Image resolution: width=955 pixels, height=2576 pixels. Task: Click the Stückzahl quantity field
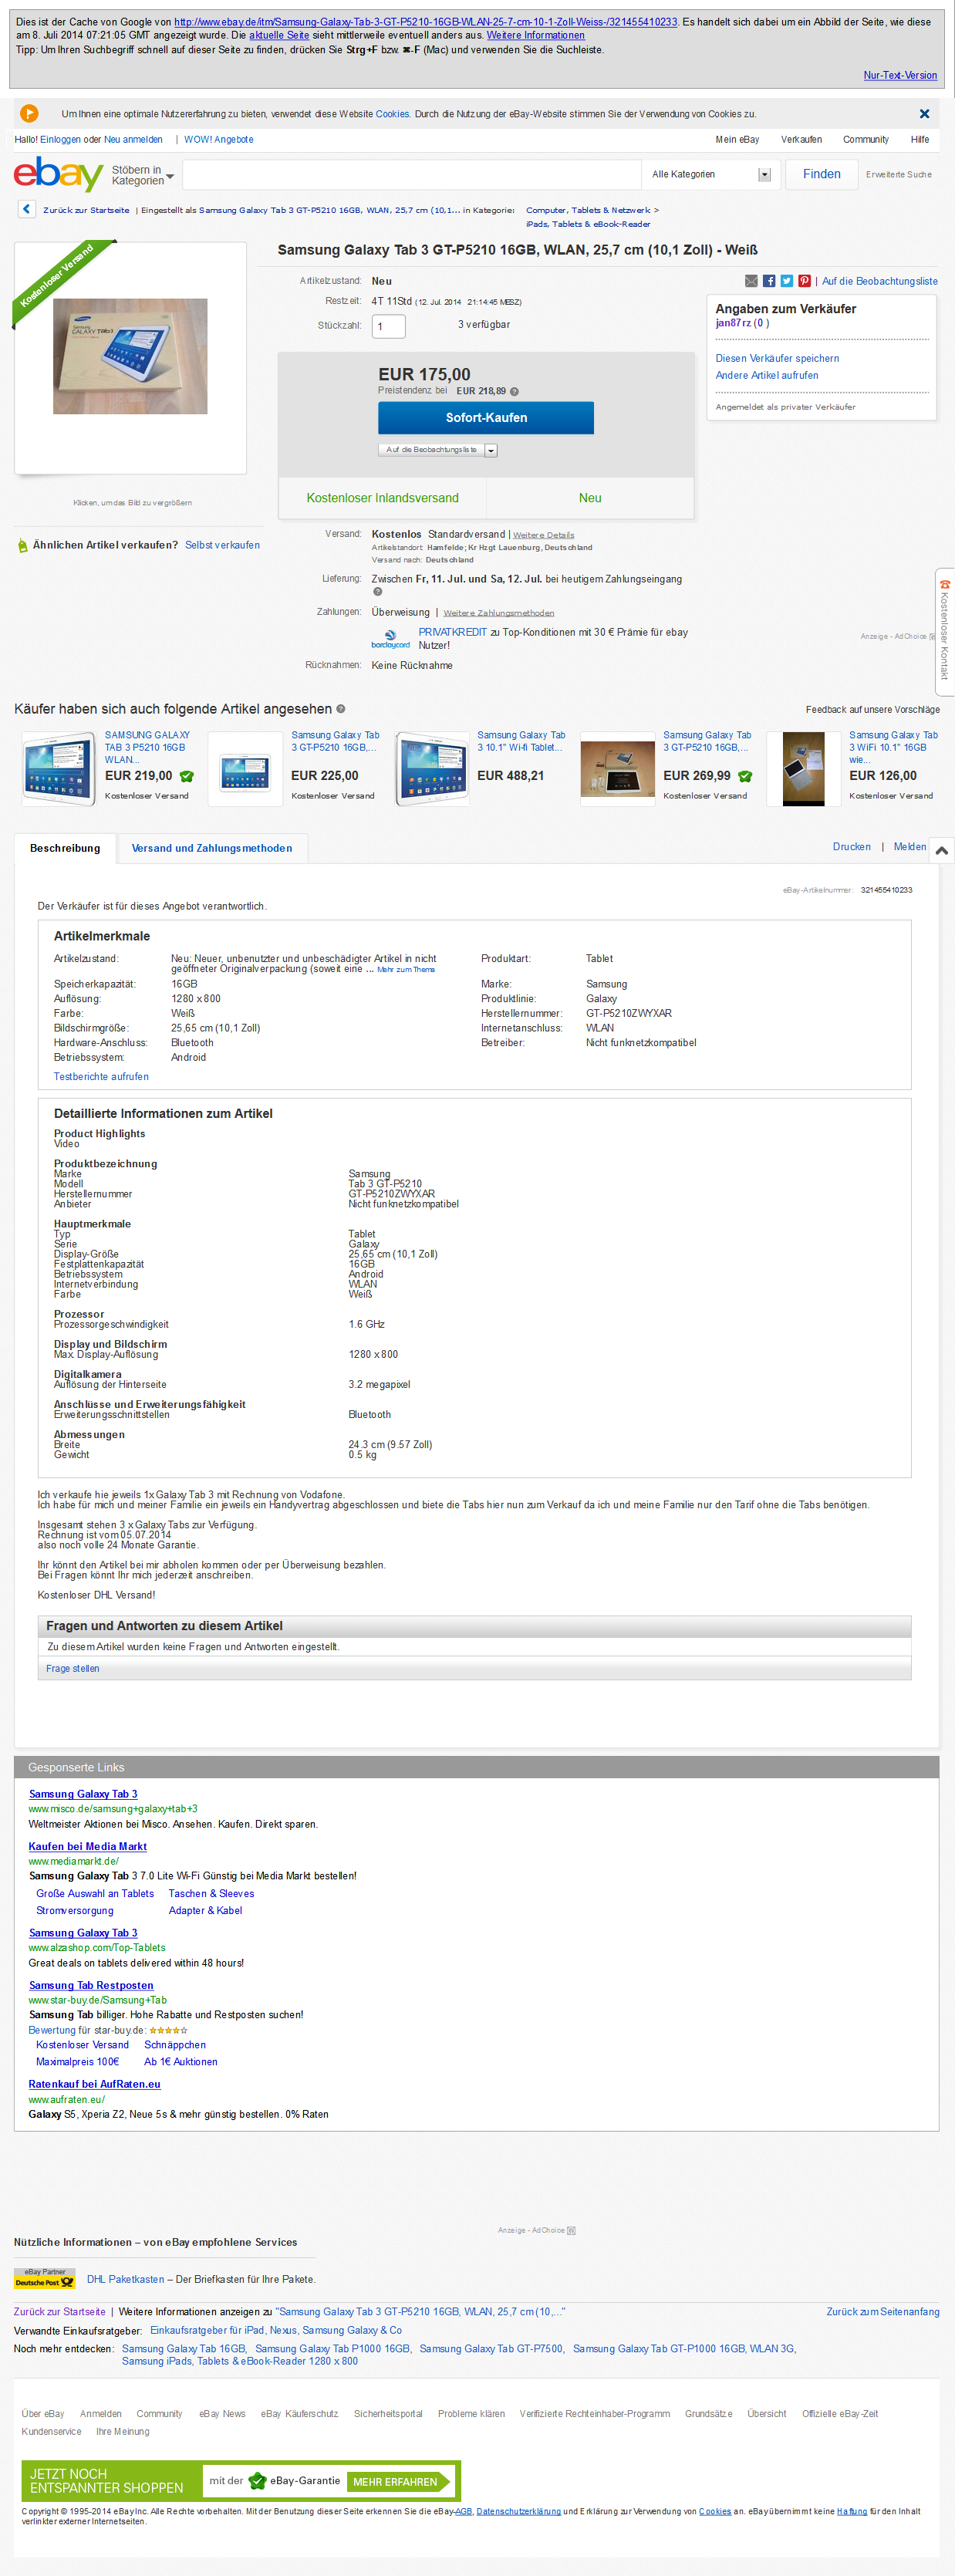[x=388, y=326]
